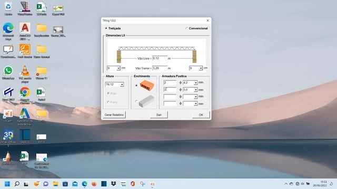Open AutoCAD desktop shortcut

(x=25, y=31)
